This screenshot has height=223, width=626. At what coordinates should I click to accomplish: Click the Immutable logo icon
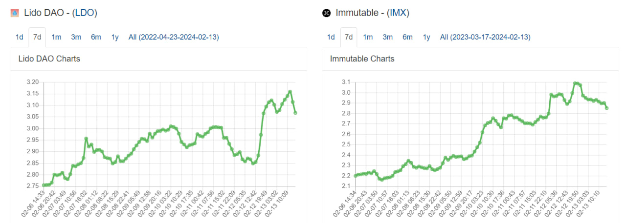click(327, 13)
